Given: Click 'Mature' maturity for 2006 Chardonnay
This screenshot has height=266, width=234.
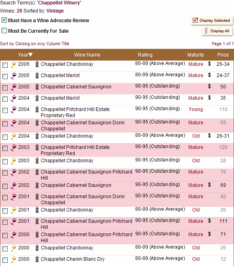Looking at the screenshot, I should 196,64.
